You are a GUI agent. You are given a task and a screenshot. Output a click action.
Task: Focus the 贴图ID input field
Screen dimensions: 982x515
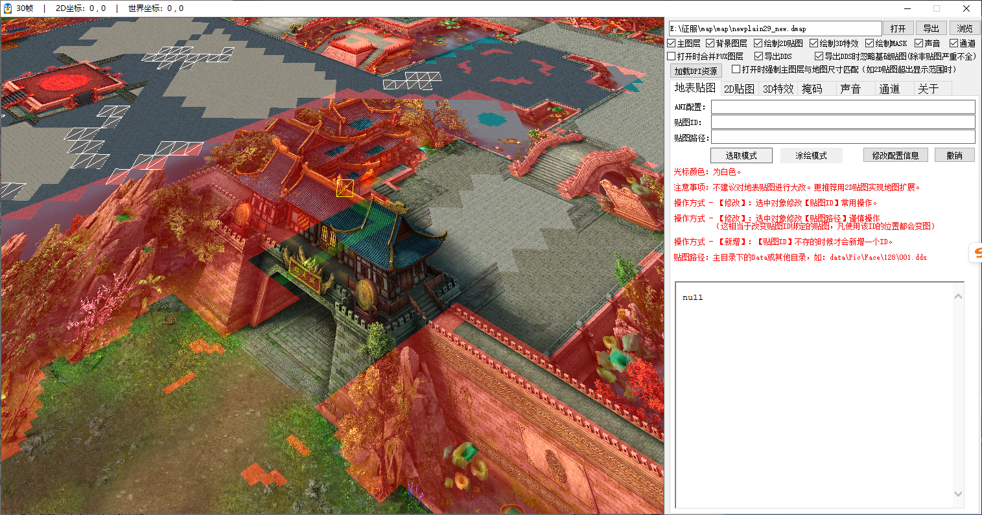click(843, 122)
